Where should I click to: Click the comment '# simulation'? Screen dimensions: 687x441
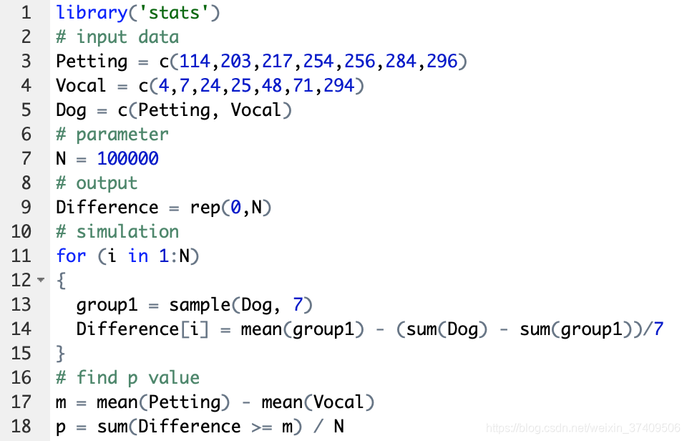[117, 231]
